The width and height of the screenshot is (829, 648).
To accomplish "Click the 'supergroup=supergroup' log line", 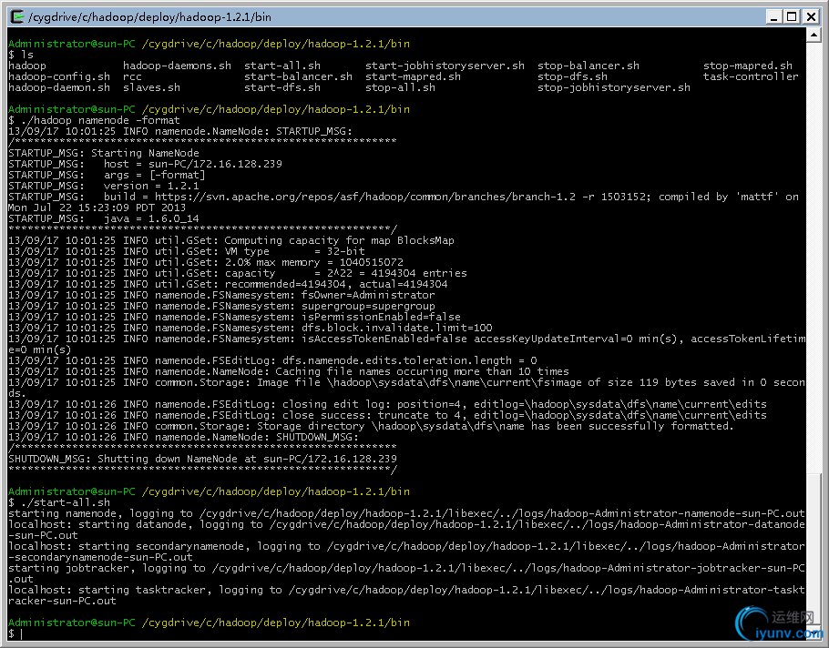I will click(x=221, y=307).
